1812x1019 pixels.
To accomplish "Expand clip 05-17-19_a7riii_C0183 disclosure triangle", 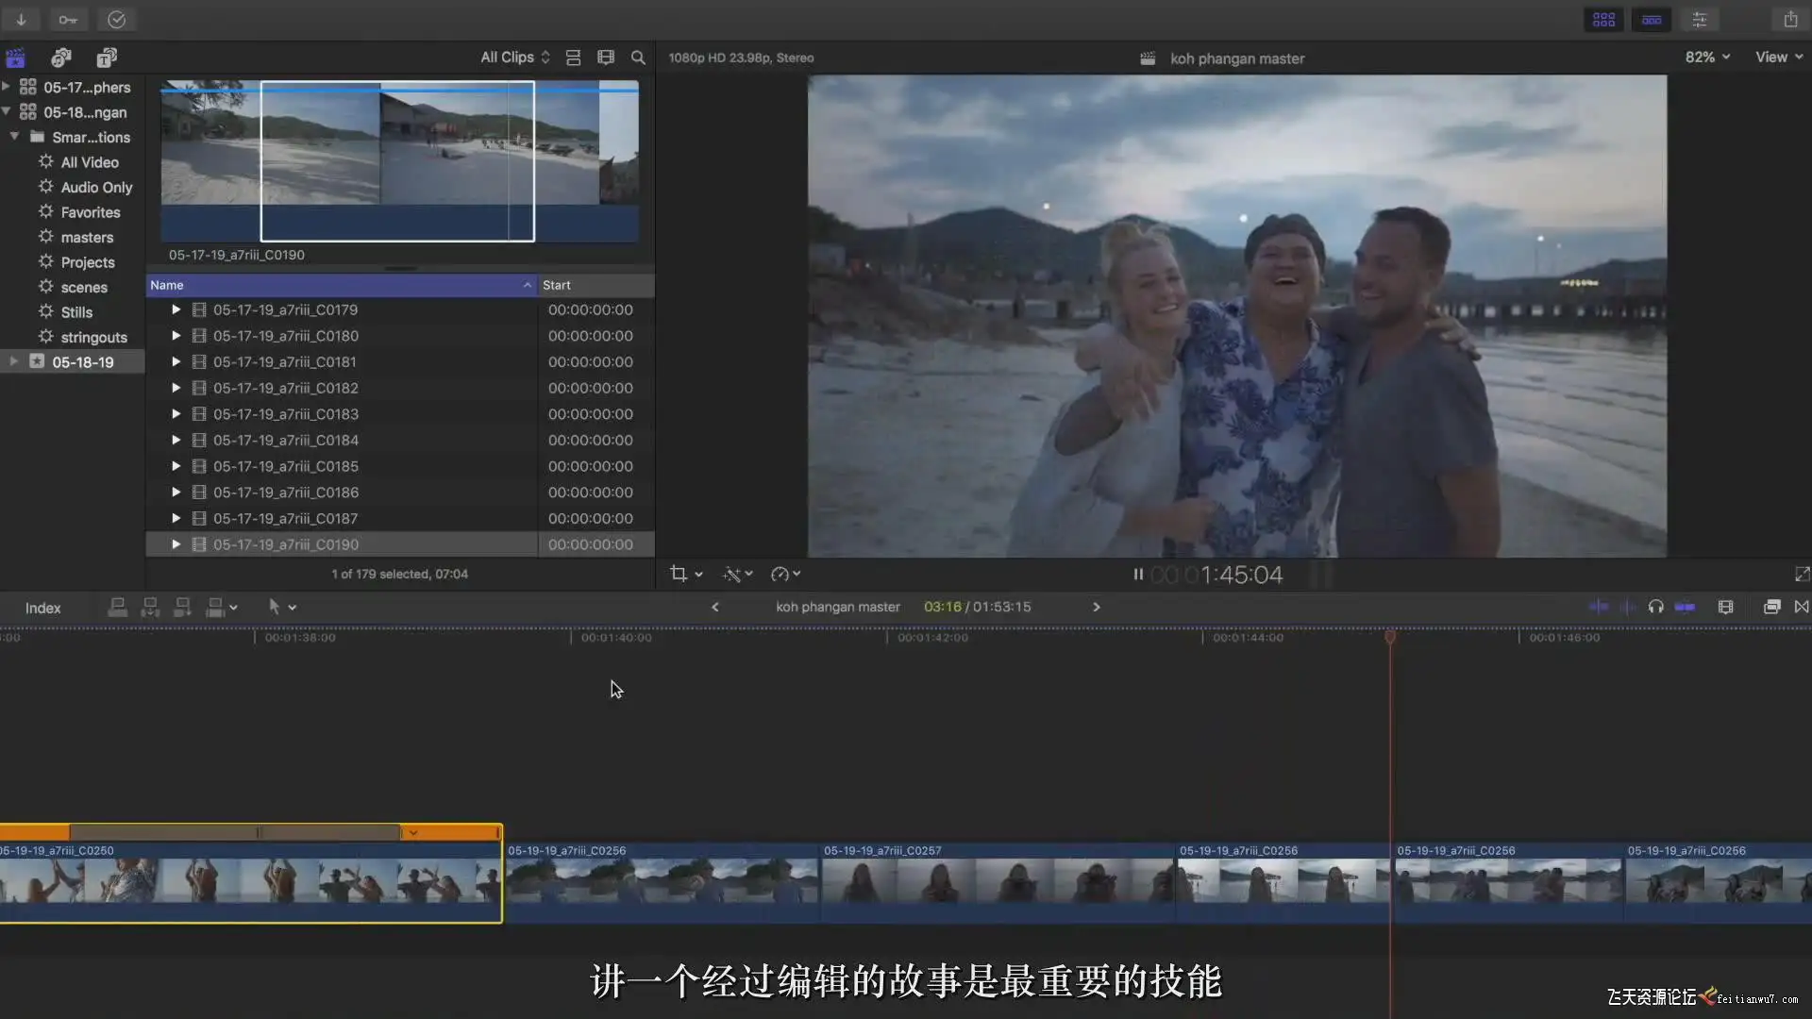I will click(176, 413).
